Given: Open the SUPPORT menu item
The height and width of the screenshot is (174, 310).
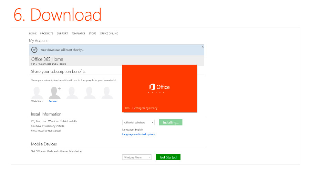Looking at the screenshot, I should [62, 34].
